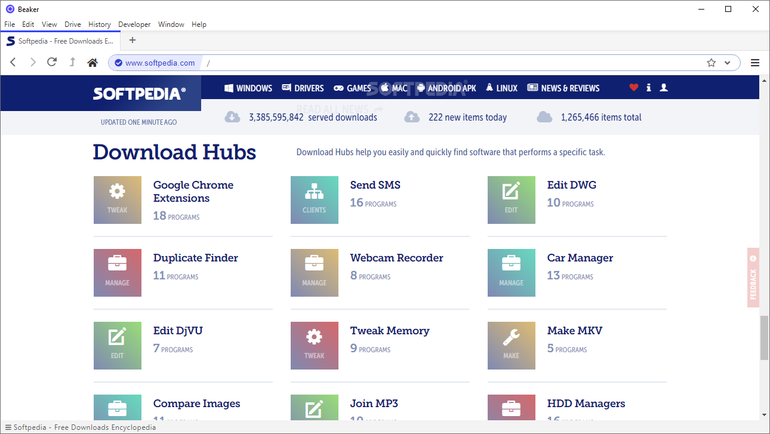Click the red heart icon

tap(634, 88)
